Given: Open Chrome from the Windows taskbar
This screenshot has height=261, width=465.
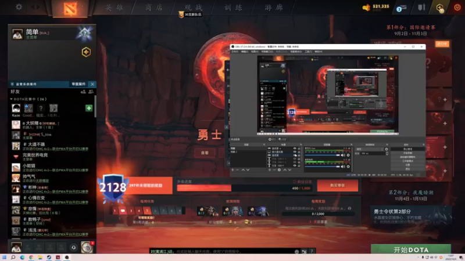Looking at the screenshot, I should (x=31, y=258).
